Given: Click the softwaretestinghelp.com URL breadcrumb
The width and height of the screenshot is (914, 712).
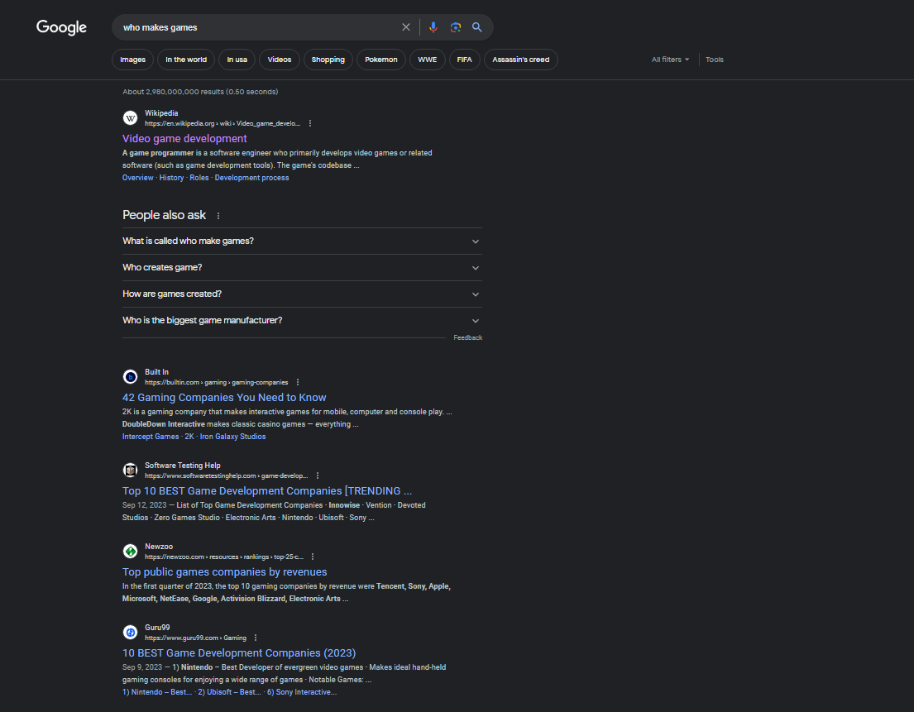Looking at the screenshot, I should (226, 476).
